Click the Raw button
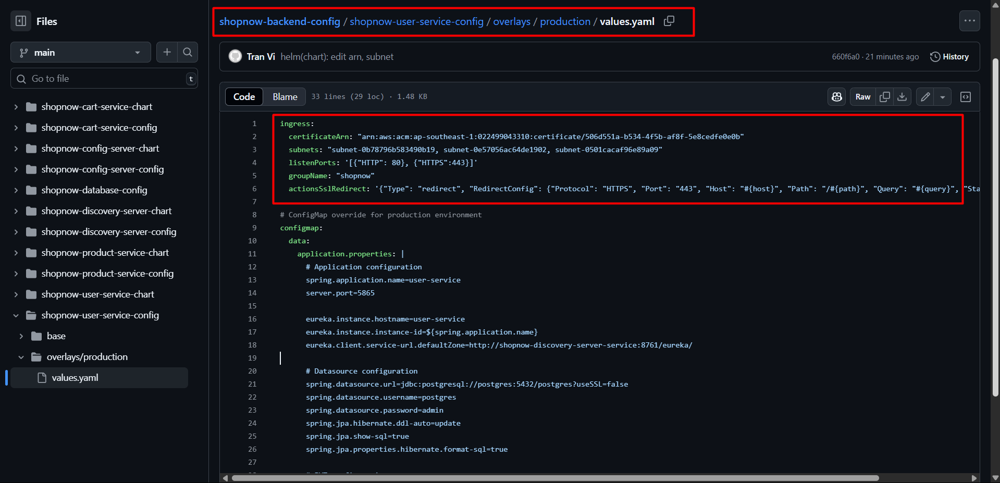The image size is (1000, 483). 862,97
